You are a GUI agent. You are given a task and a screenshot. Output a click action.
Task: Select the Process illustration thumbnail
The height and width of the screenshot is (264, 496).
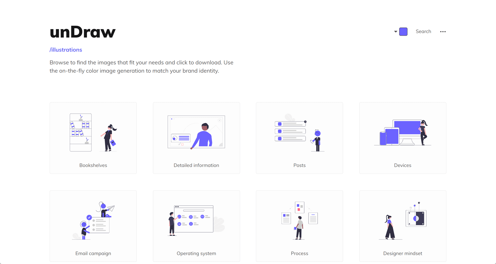tap(300, 221)
